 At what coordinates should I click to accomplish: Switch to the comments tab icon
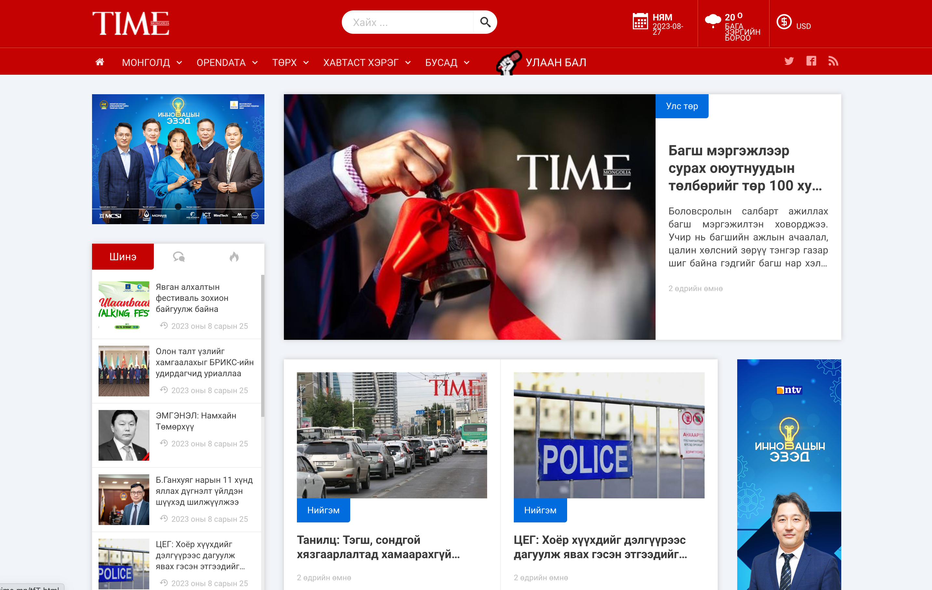pyautogui.click(x=179, y=257)
